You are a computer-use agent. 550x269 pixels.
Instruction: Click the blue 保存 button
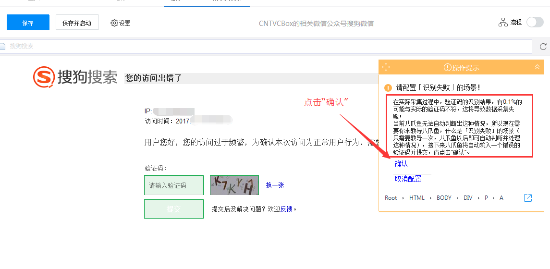coord(28,23)
